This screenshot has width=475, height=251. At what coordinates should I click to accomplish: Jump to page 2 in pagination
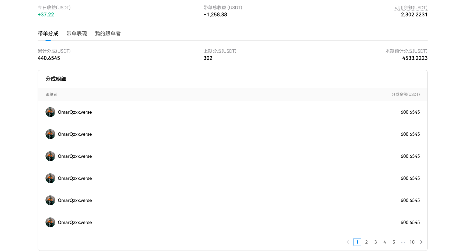[x=366, y=242]
